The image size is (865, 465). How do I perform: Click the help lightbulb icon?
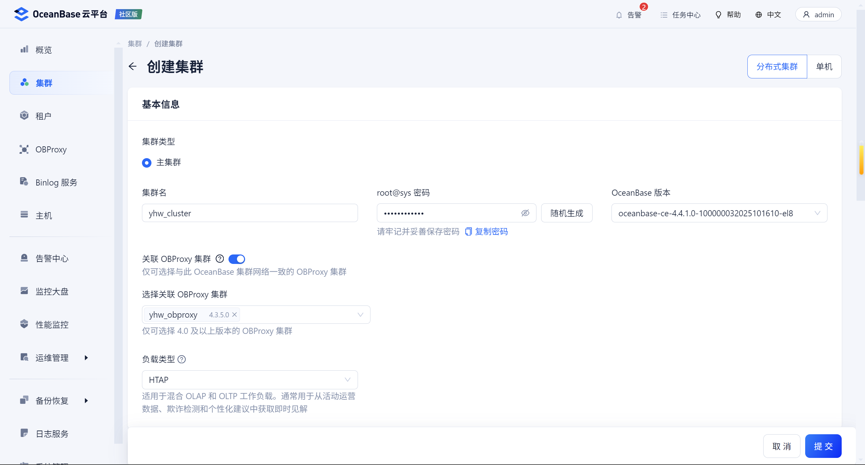tap(718, 15)
